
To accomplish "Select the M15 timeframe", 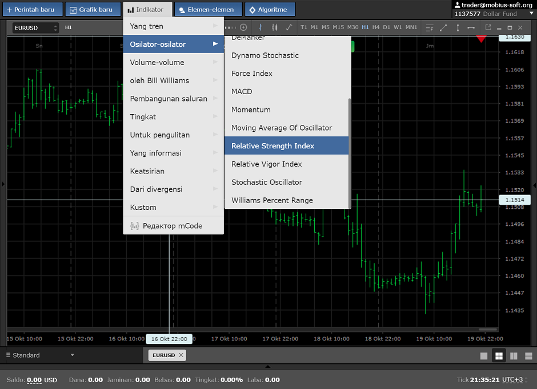I will tap(338, 27).
